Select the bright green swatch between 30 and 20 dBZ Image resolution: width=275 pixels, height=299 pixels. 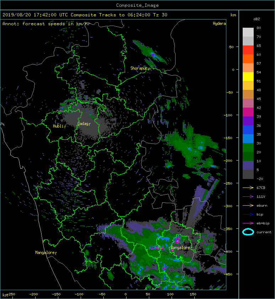pyautogui.click(x=248, y=148)
